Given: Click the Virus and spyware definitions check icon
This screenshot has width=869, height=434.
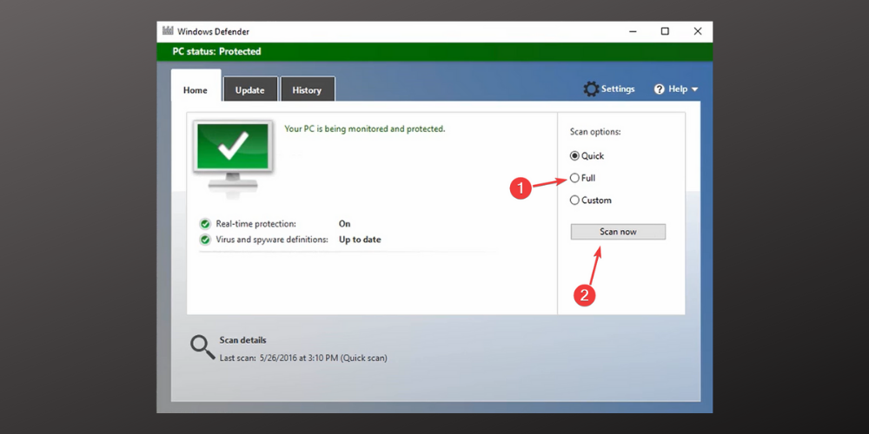Looking at the screenshot, I should coord(205,240).
